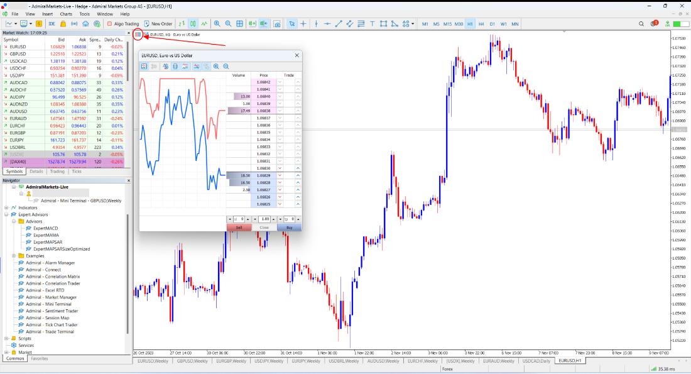The height and width of the screenshot is (374, 691).
Task: Show the Symbols dollar icon in the toolbar
Action: [x=39, y=24]
